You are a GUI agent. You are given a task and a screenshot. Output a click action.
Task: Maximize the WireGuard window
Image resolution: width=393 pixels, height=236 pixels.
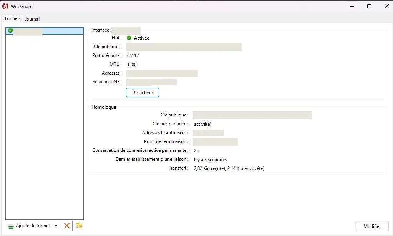[369, 6]
